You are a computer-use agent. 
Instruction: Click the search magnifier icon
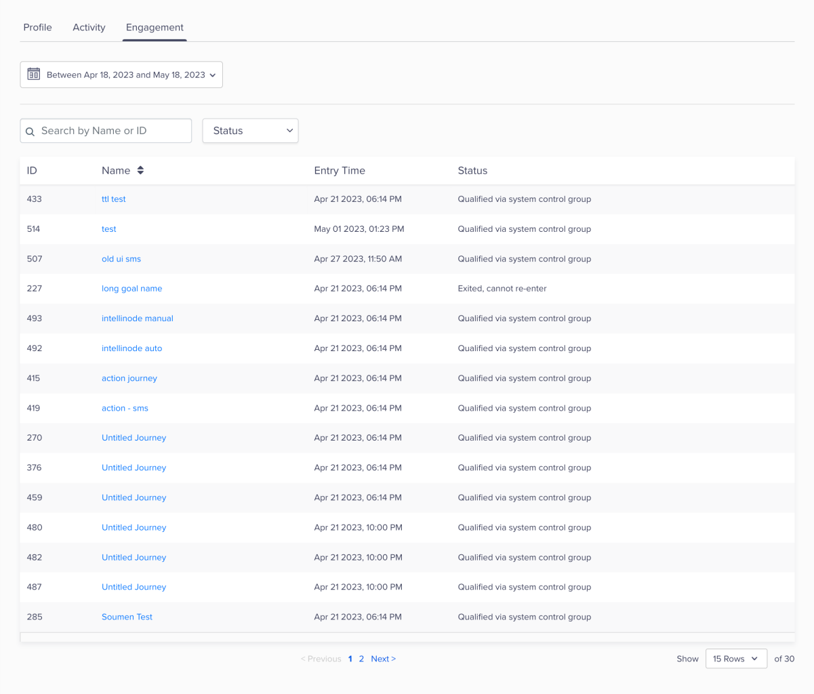coord(30,131)
